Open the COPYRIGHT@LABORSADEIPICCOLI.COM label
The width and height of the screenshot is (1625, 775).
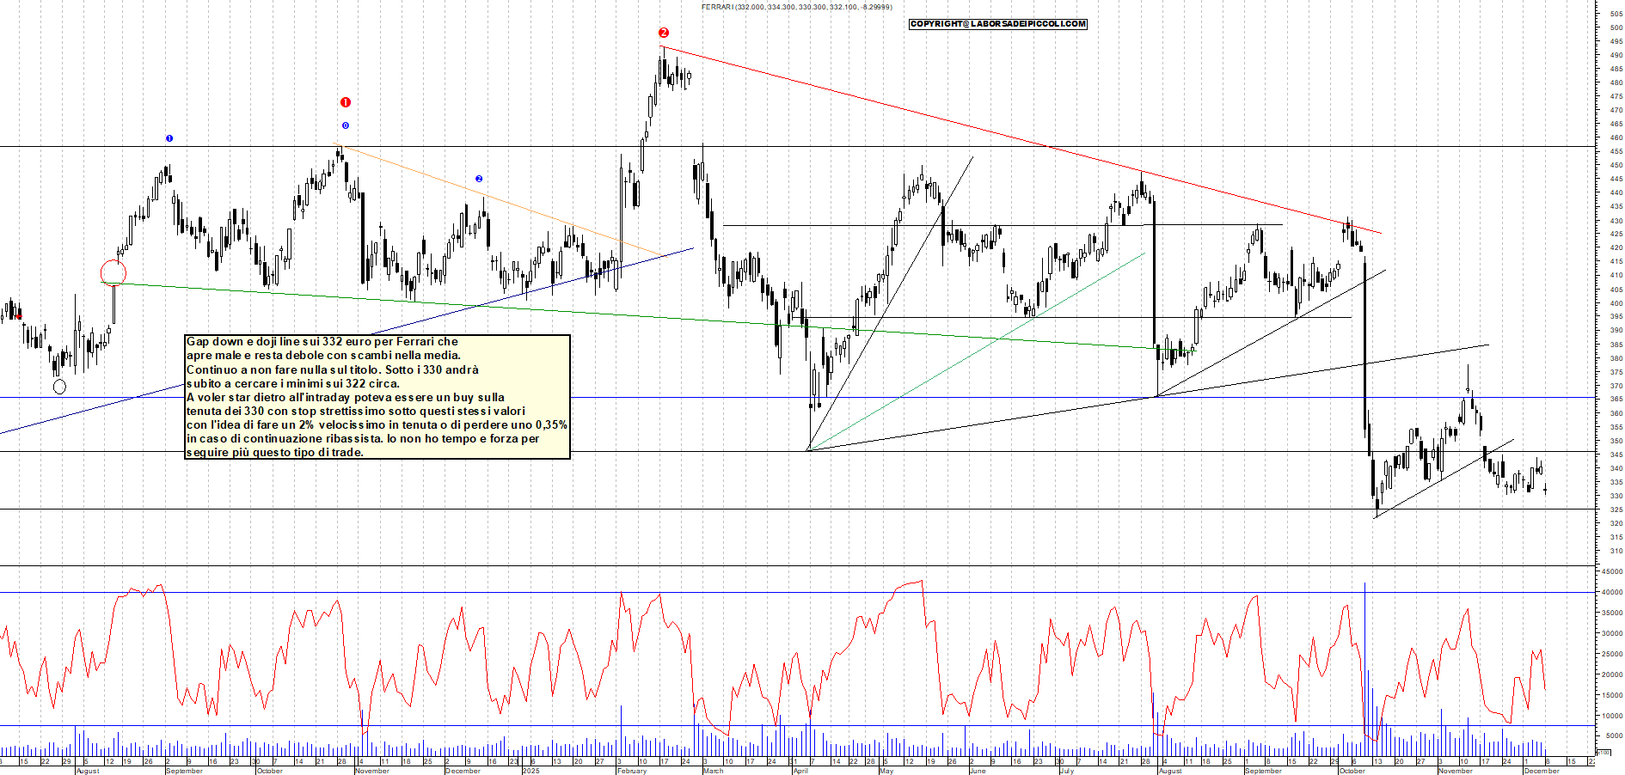998,24
